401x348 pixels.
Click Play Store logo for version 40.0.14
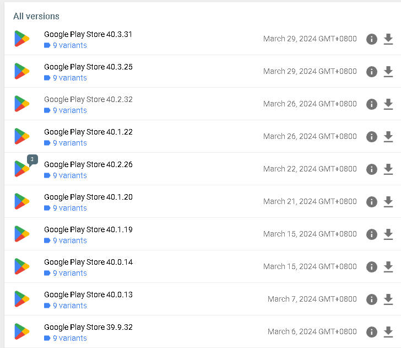pos(21,266)
